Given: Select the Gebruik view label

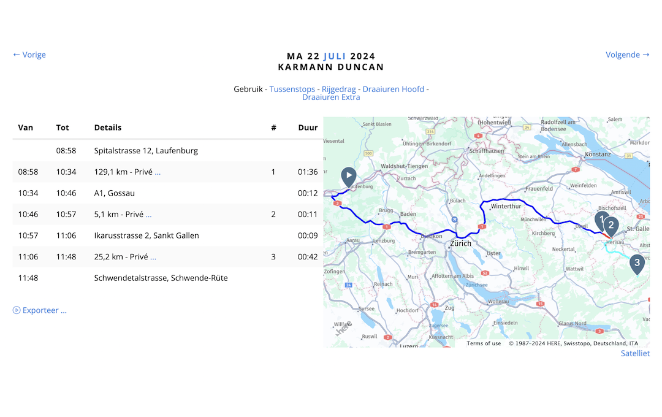Looking at the screenshot, I should tap(248, 89).
